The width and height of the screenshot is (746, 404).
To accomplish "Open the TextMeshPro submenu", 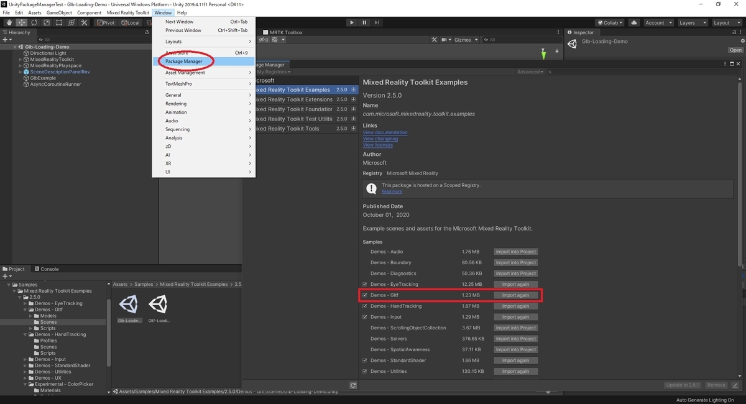I will coord(203,84).
